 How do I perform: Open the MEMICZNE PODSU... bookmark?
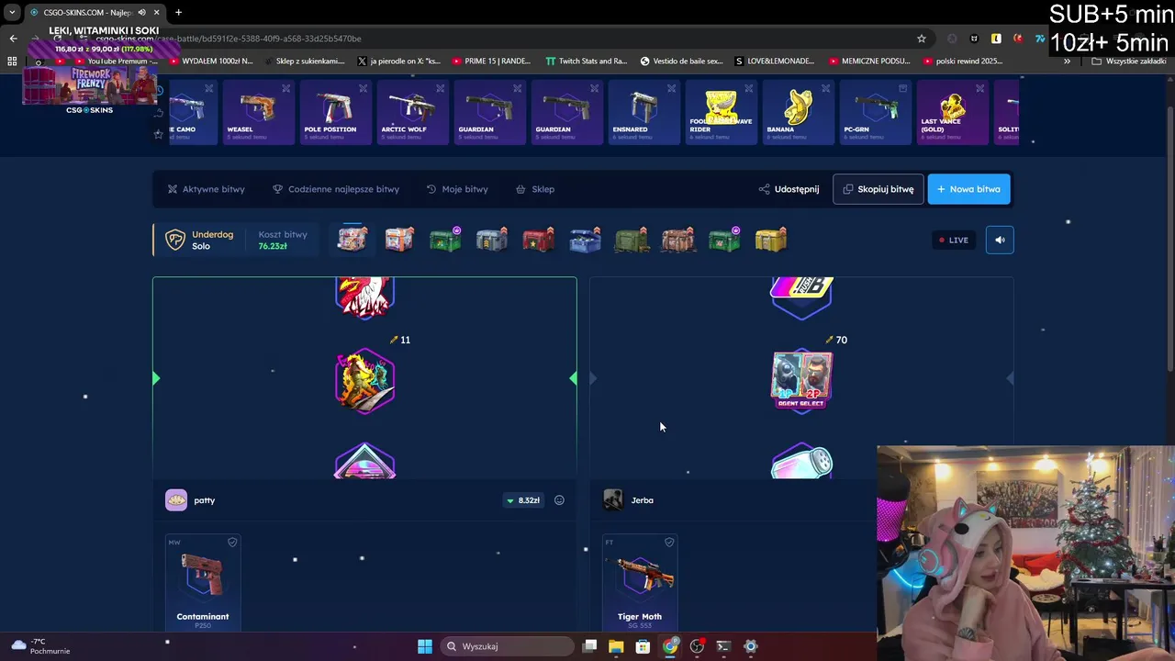click(869, 62)
